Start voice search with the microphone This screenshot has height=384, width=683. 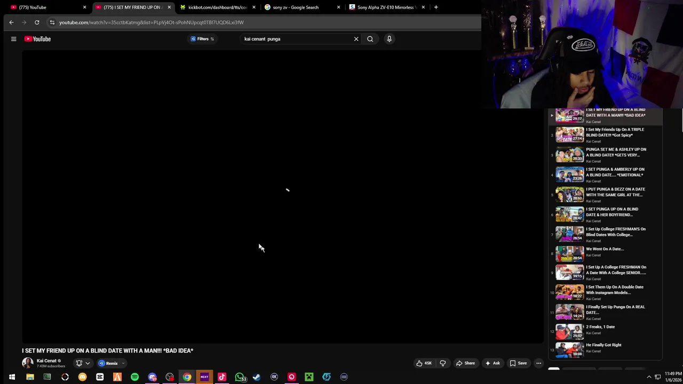click(389, 39)
